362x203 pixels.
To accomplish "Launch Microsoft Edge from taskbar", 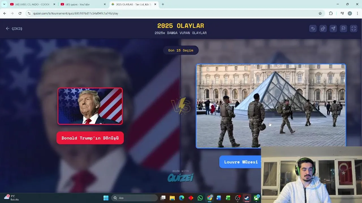I will click(x=182, y=198).
